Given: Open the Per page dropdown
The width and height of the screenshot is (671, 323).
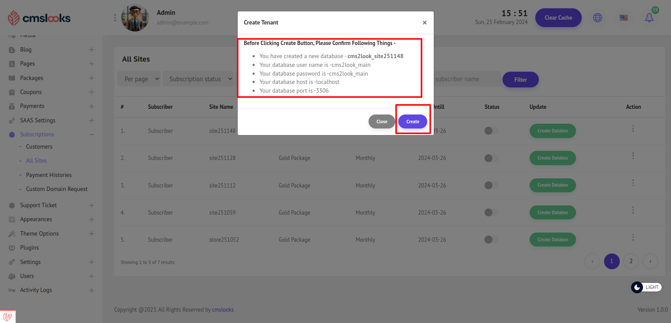Looking at the screenshot, I should pos(139,79).
